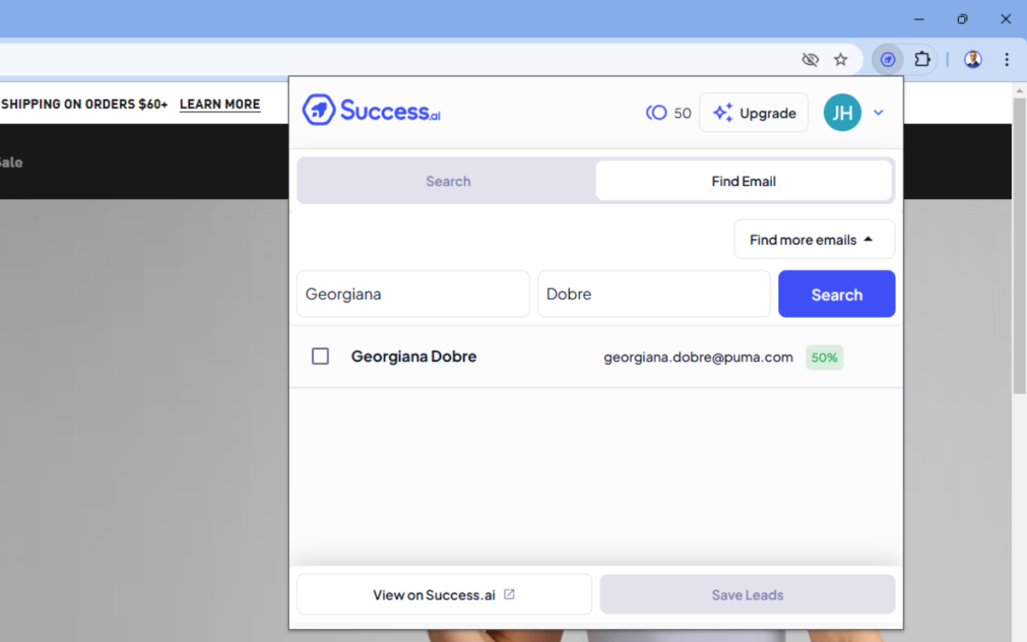Open the Extensions puzzle piece icon
This screenshot has height=642, width=1027.
click(x=922, y=59)
